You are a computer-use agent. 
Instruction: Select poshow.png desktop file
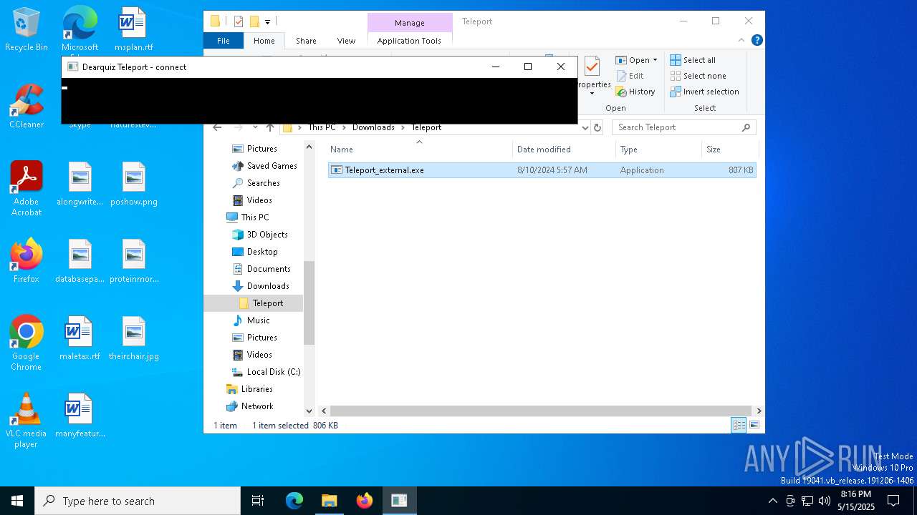click(134, 185)
